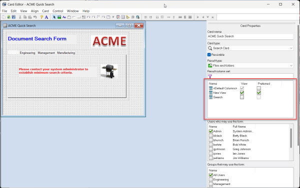
Task: Click the New card icon in toolbar
Action: [x=3, y=17]
